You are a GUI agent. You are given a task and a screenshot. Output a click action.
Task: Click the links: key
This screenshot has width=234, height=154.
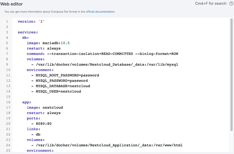coord(34,129)
